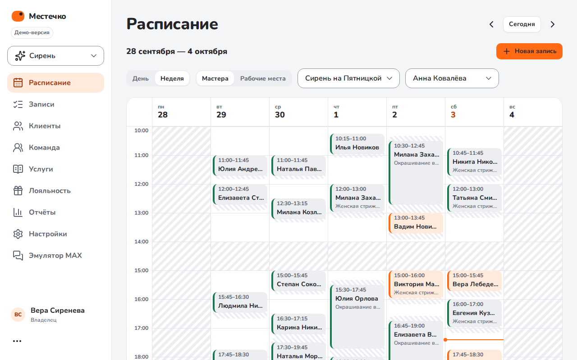
Task: Open Вадим Нови… 13:00–13:45 appointment
Action: [416, 223]
